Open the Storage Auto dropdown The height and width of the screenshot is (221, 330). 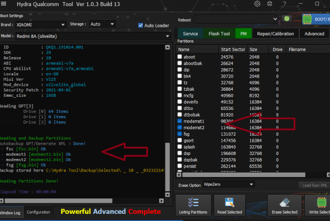(x=102, y=24)
